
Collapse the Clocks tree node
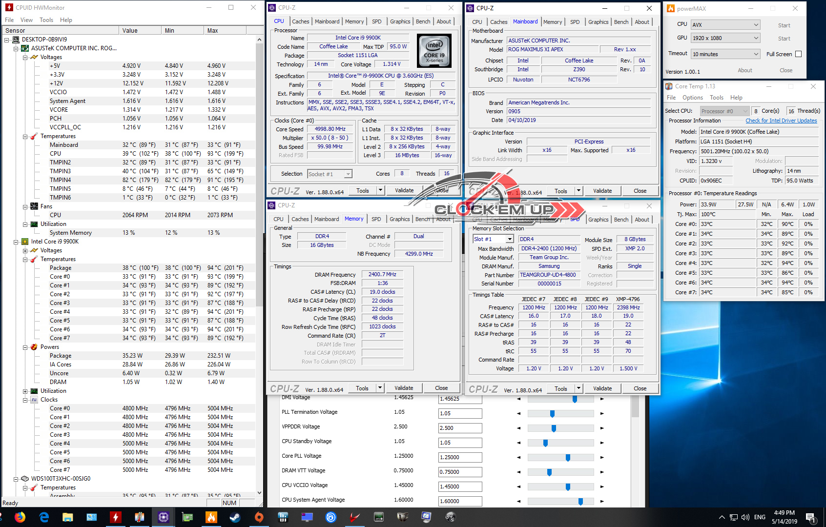pyautogui.click(x=25, y=400)
